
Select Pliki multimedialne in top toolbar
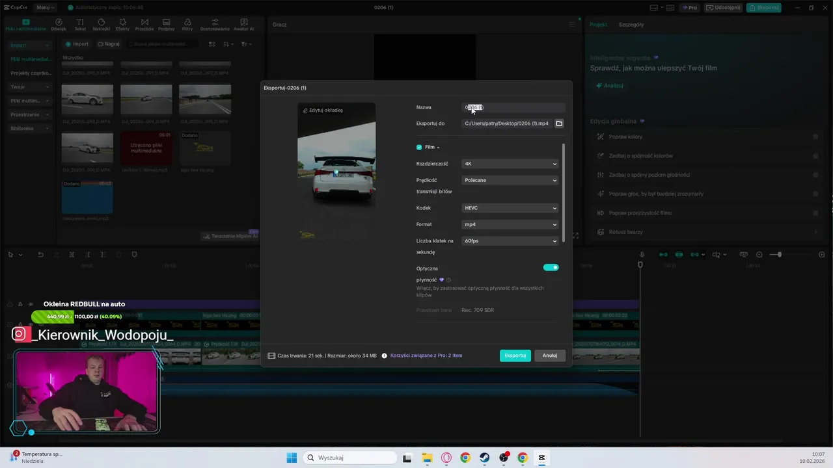26,25
